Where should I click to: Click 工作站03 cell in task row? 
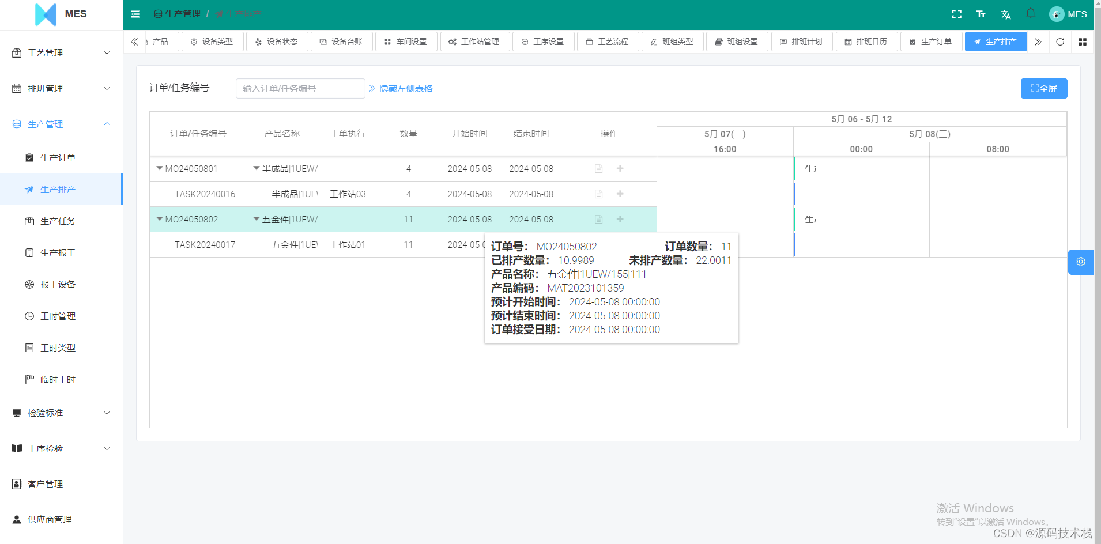pyautogui.click(x=348, y=194)
